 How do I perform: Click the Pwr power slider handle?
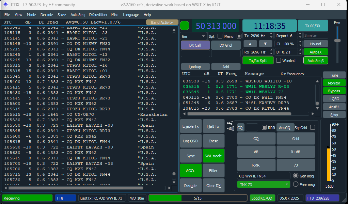[x=337, y=41]
